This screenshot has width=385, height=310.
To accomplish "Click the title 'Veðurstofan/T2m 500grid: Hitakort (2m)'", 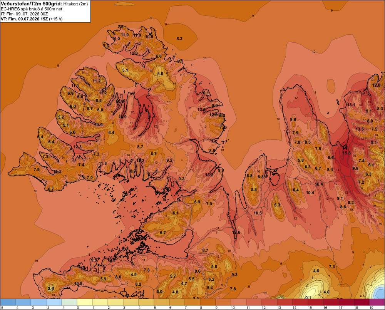I will [x=44, y=4].
